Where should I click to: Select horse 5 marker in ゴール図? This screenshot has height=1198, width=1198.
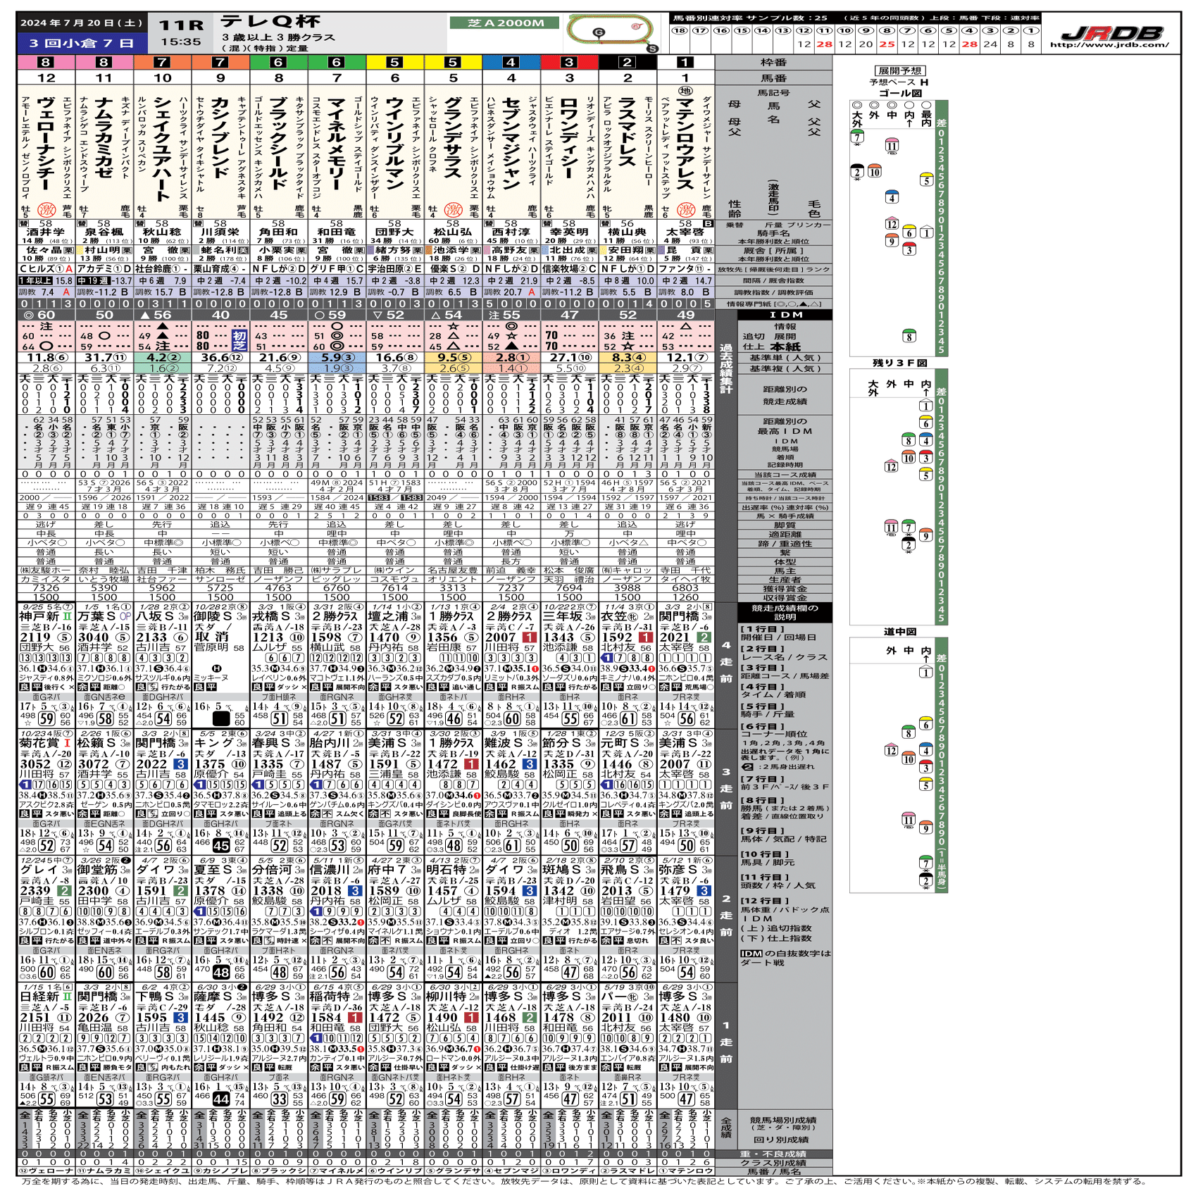pos(926,180)
